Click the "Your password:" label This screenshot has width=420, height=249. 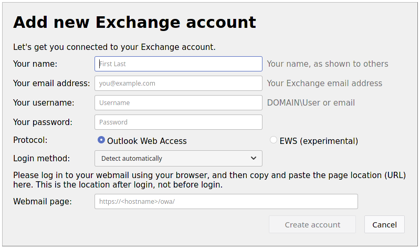[x=43, y=122]
